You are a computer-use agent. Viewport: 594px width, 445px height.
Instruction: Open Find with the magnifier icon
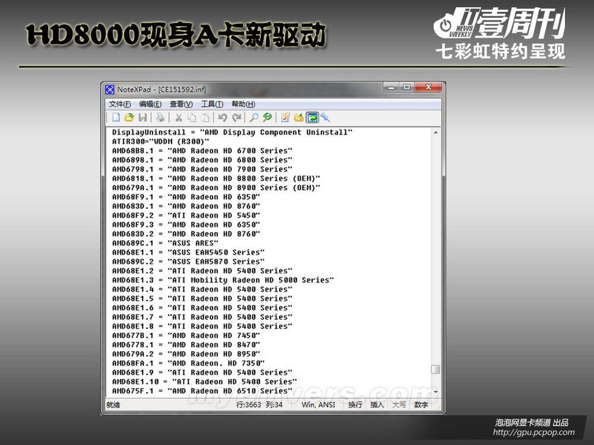254,117
